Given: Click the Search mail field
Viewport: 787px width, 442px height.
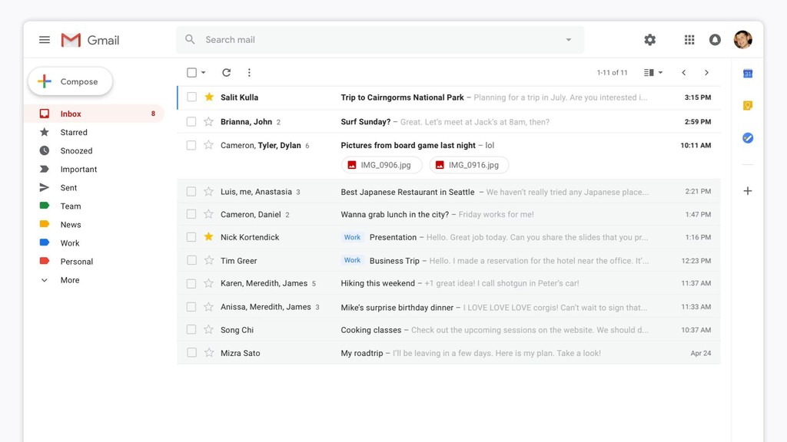Looking at the screenshot, I should pos(380,40).
